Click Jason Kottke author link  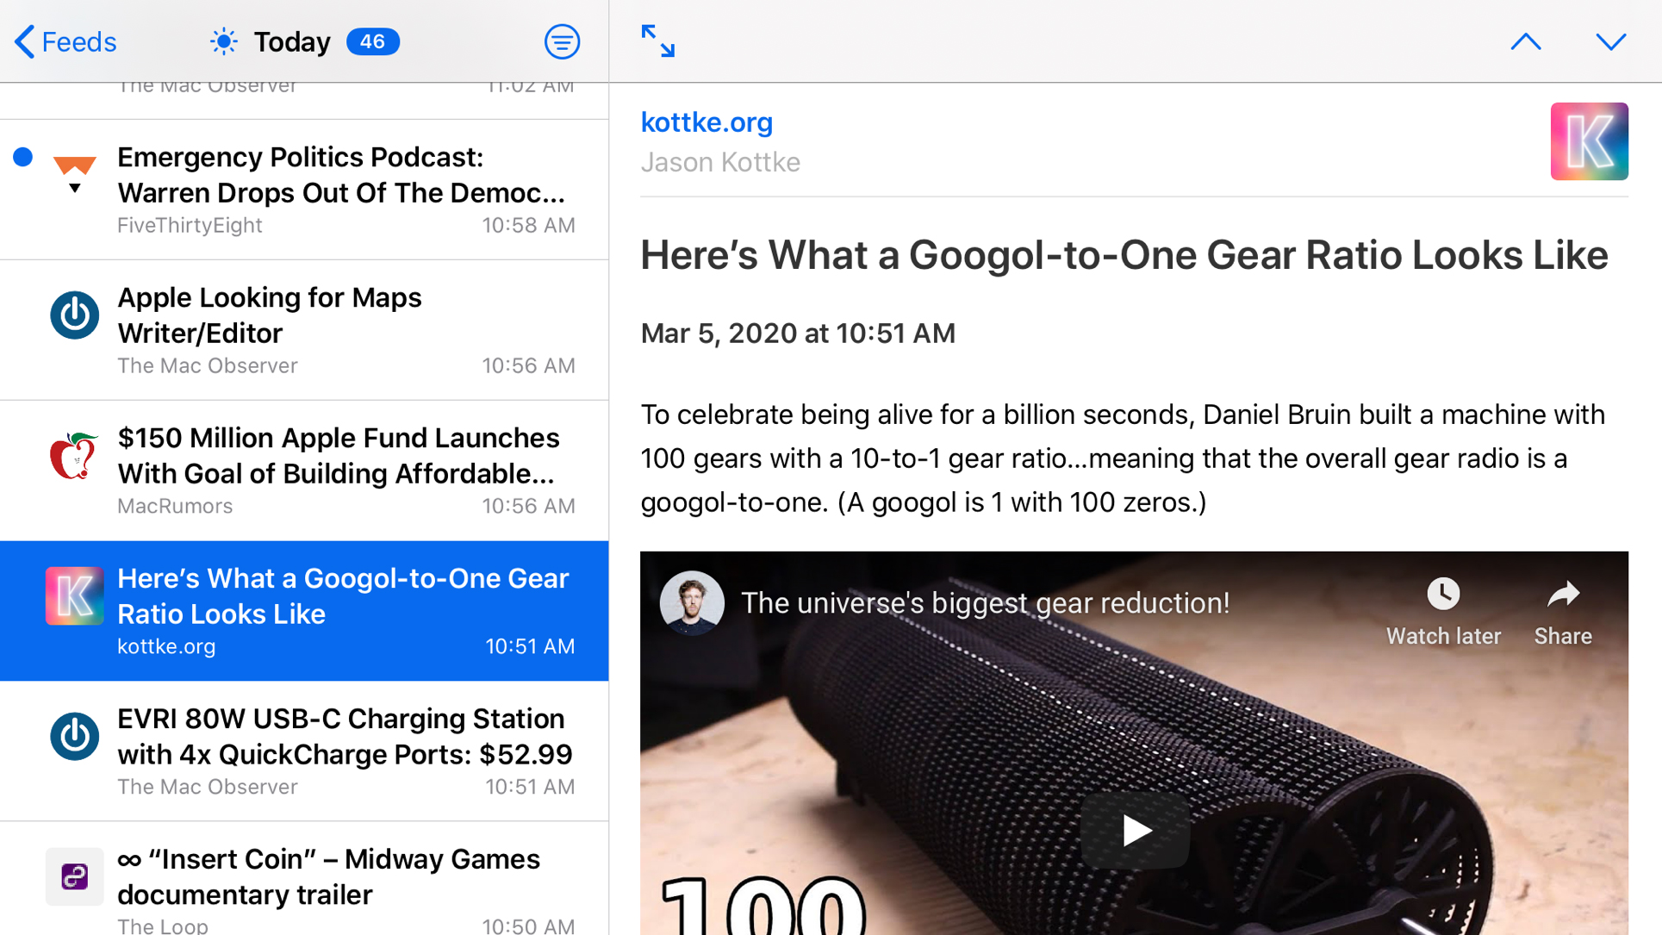[720, 161]
